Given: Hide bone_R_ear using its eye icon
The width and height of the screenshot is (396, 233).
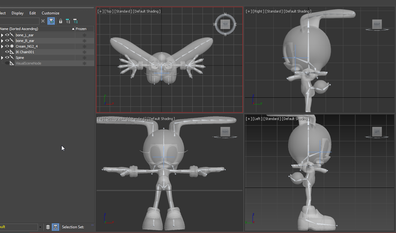Looking at the screenshot, I should tap(7, 41).
